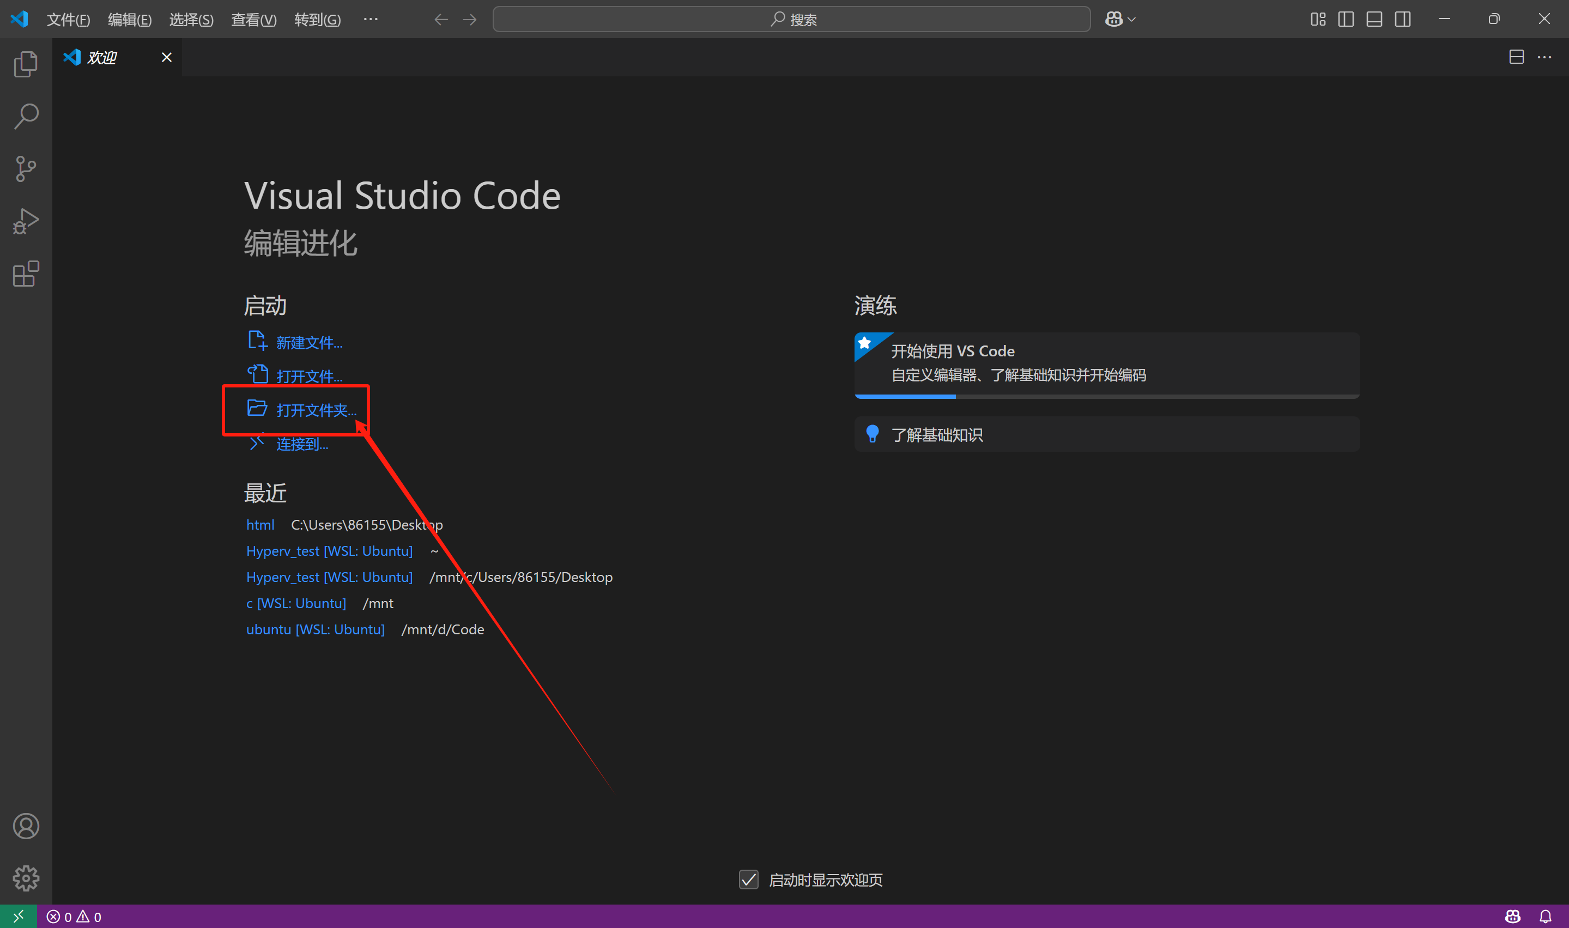Open the notifications bell in status bar

click(x=1544, y=916)
